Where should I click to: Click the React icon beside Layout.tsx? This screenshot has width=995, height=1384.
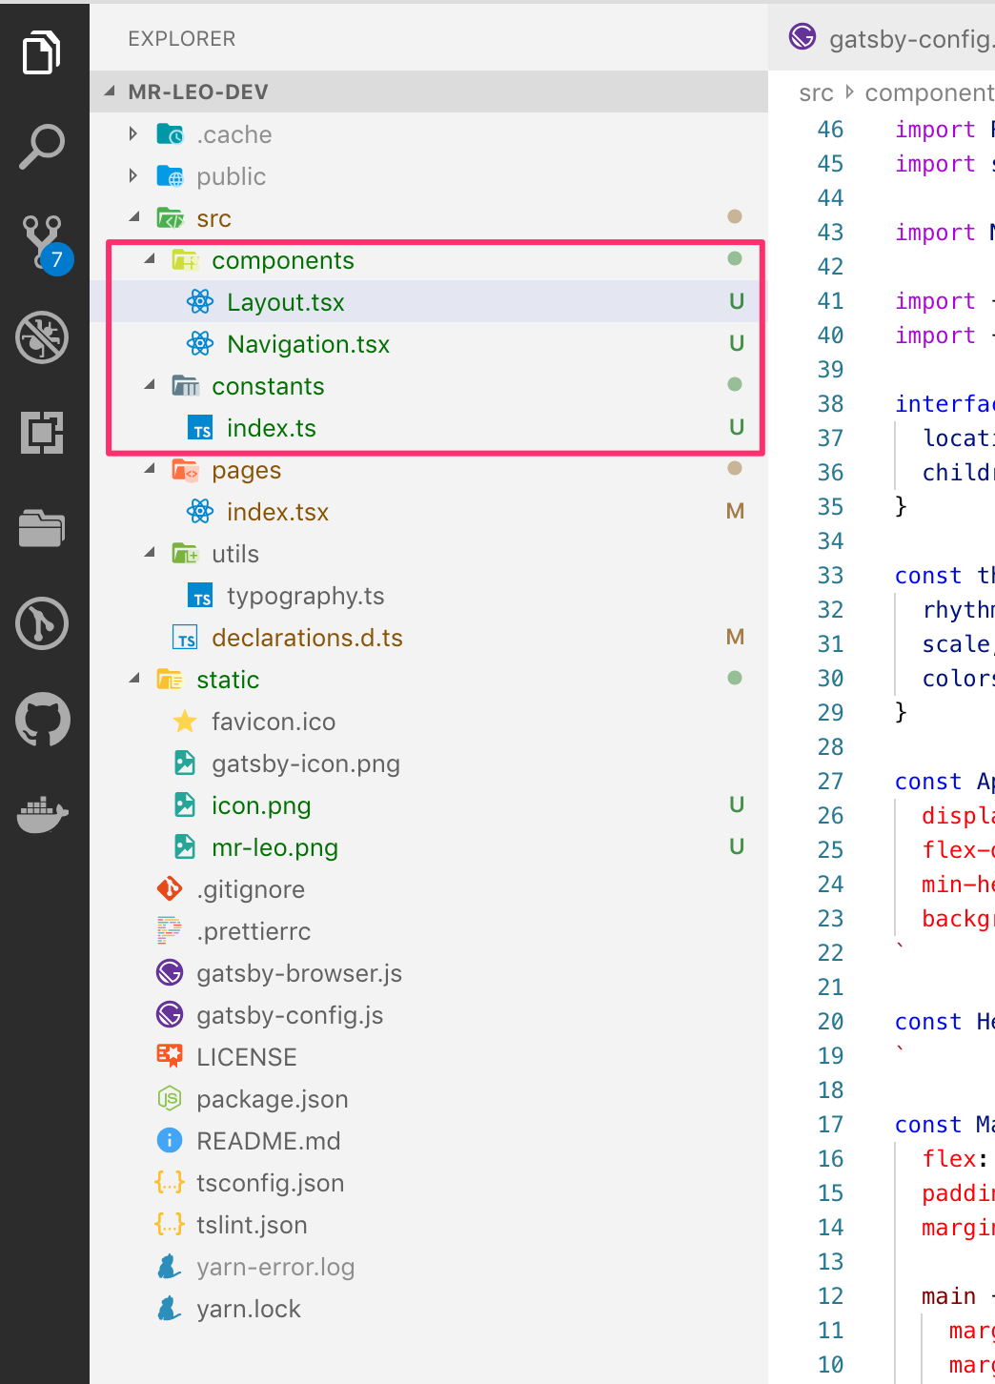pyautogui.click(x=200, y=302)
